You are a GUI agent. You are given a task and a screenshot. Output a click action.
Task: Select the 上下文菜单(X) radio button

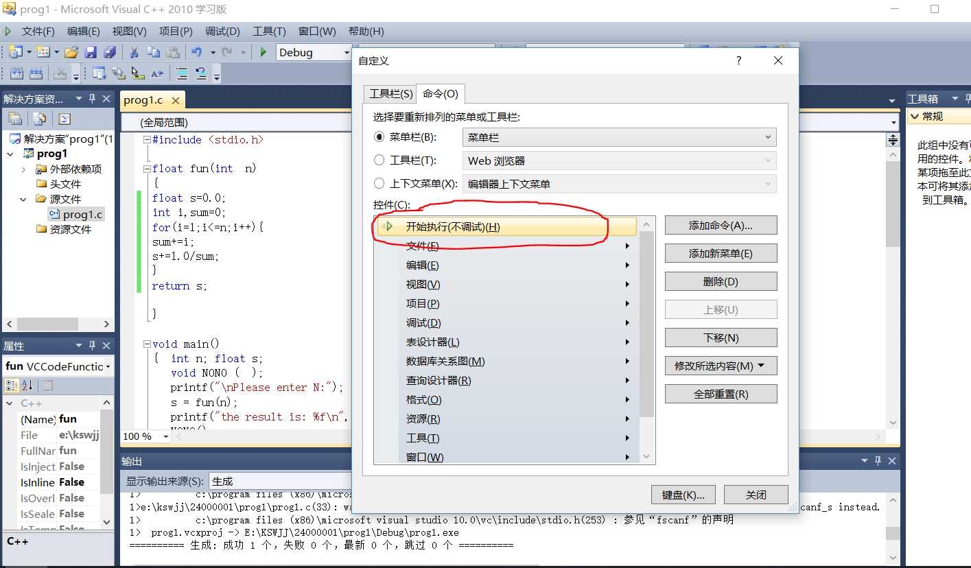(x=379, y=183)
